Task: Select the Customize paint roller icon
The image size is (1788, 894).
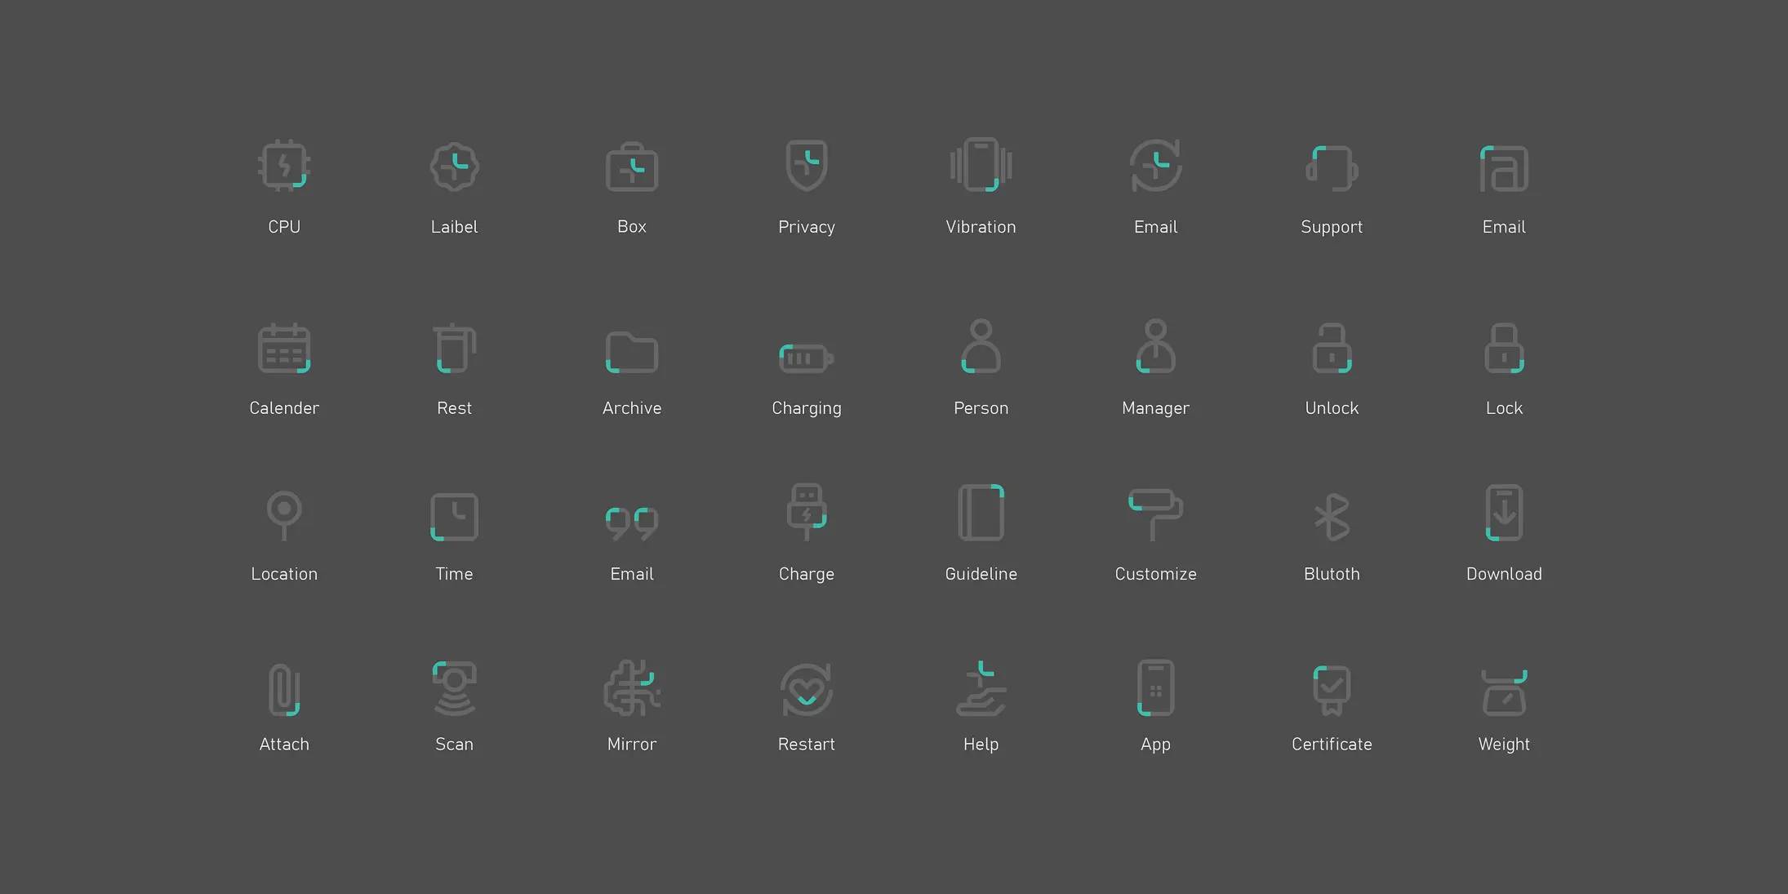Action: point(1154,514)
